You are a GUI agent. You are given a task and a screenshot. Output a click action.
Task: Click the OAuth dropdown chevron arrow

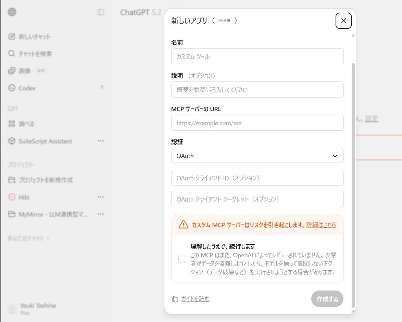335,156
